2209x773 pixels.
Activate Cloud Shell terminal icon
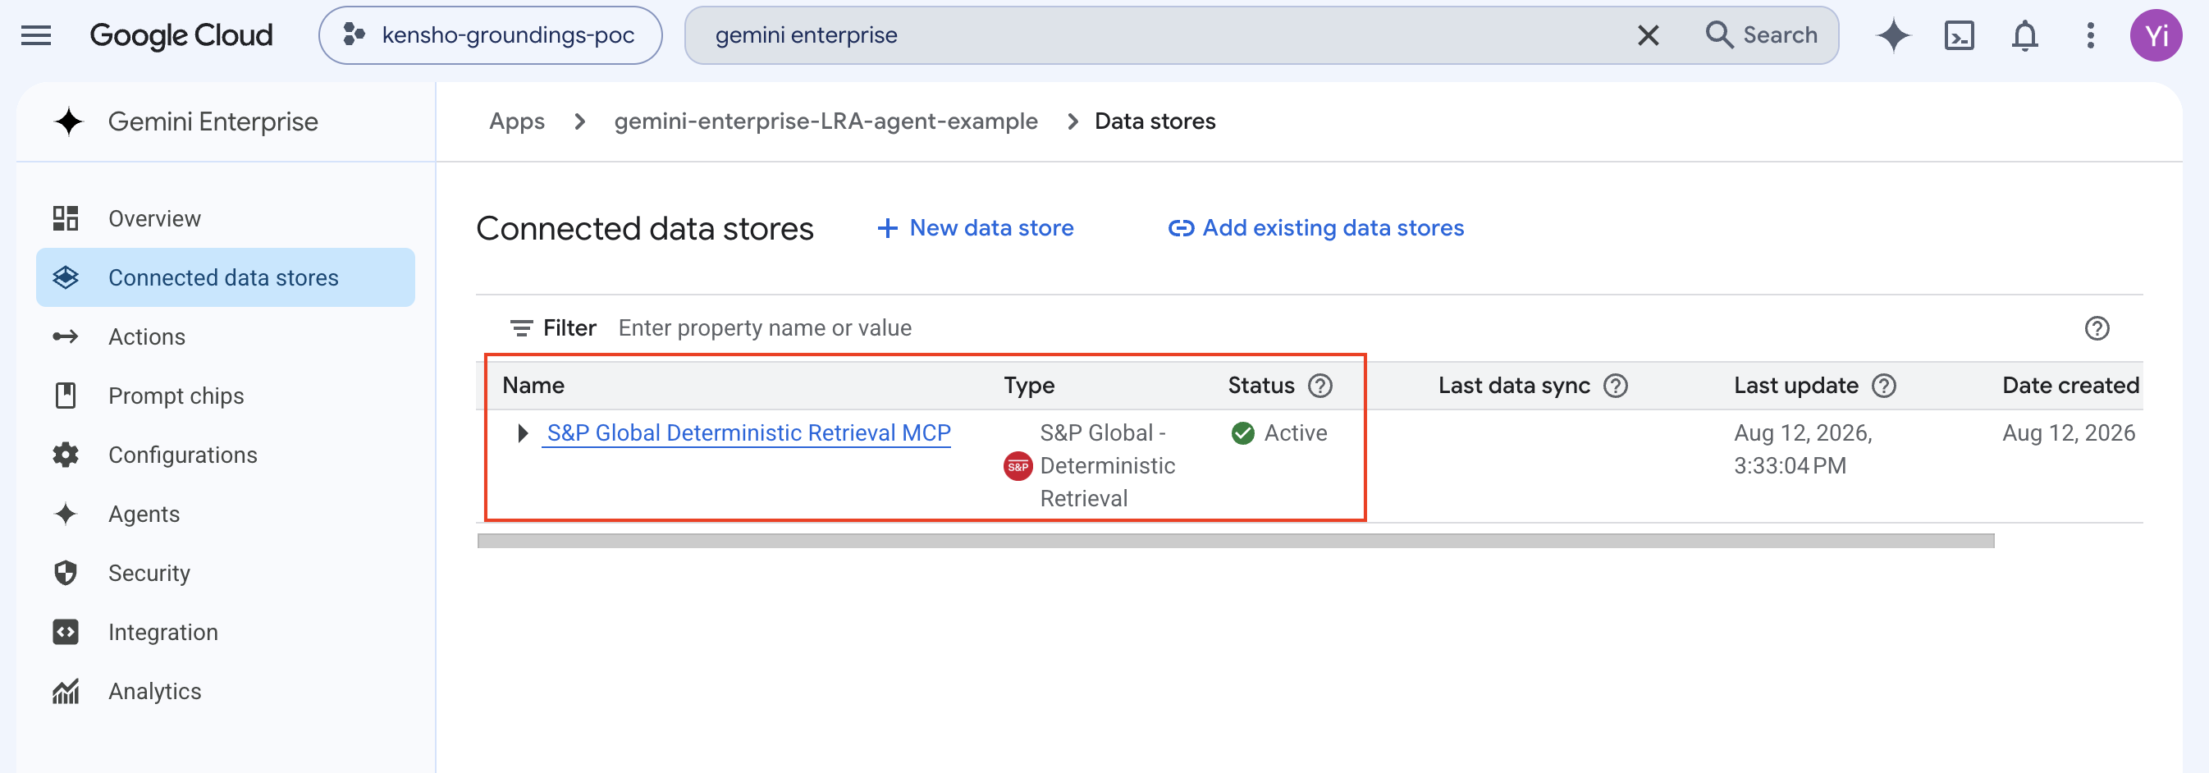pos(1959,35)
